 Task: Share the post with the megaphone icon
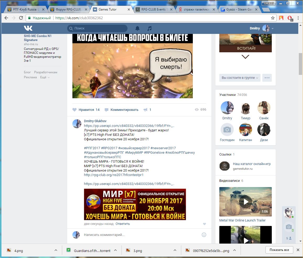[147, 110]
